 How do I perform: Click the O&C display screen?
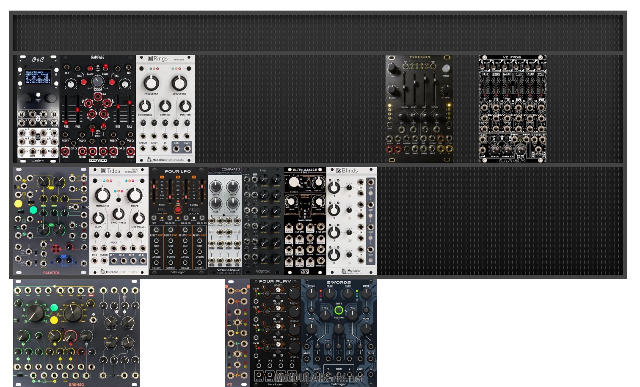[38, 77]
